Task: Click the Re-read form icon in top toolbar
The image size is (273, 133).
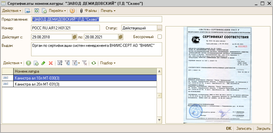Action: (x=37, y=11)
